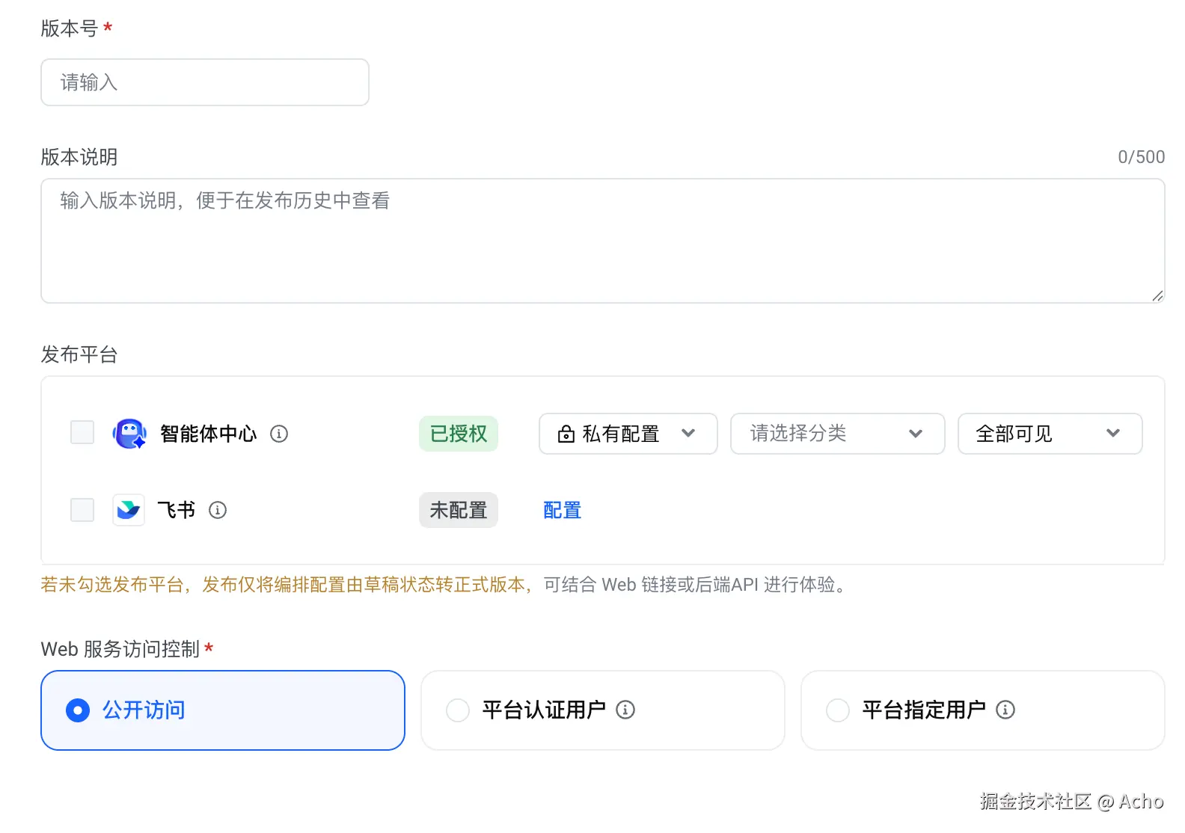Open the 私有配置 dropdown
The image size is (1185, 833).
(x=628, y=434)
